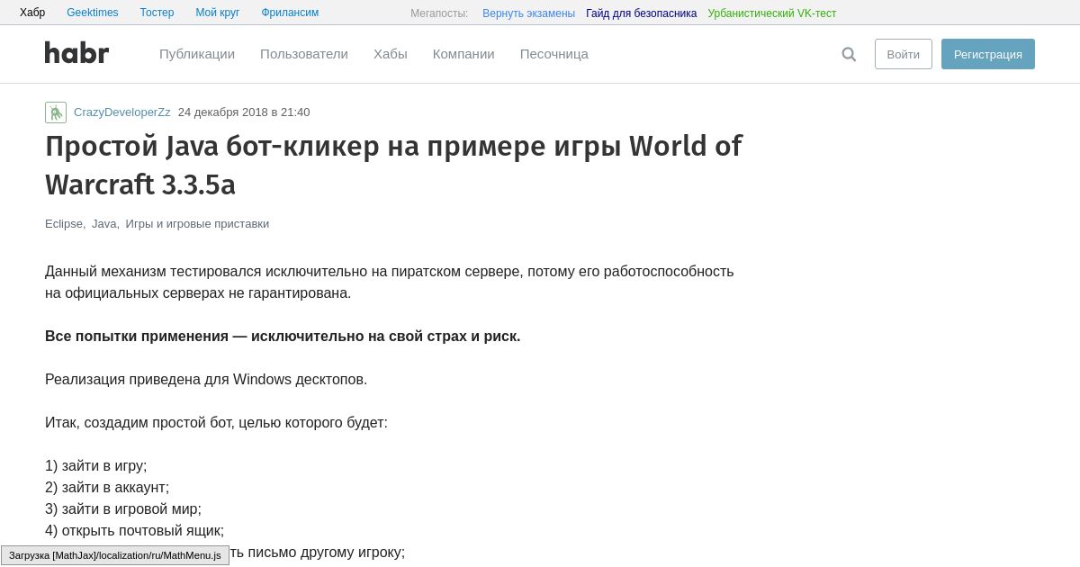Open the search magnifier icon

(x=849, y=54)
